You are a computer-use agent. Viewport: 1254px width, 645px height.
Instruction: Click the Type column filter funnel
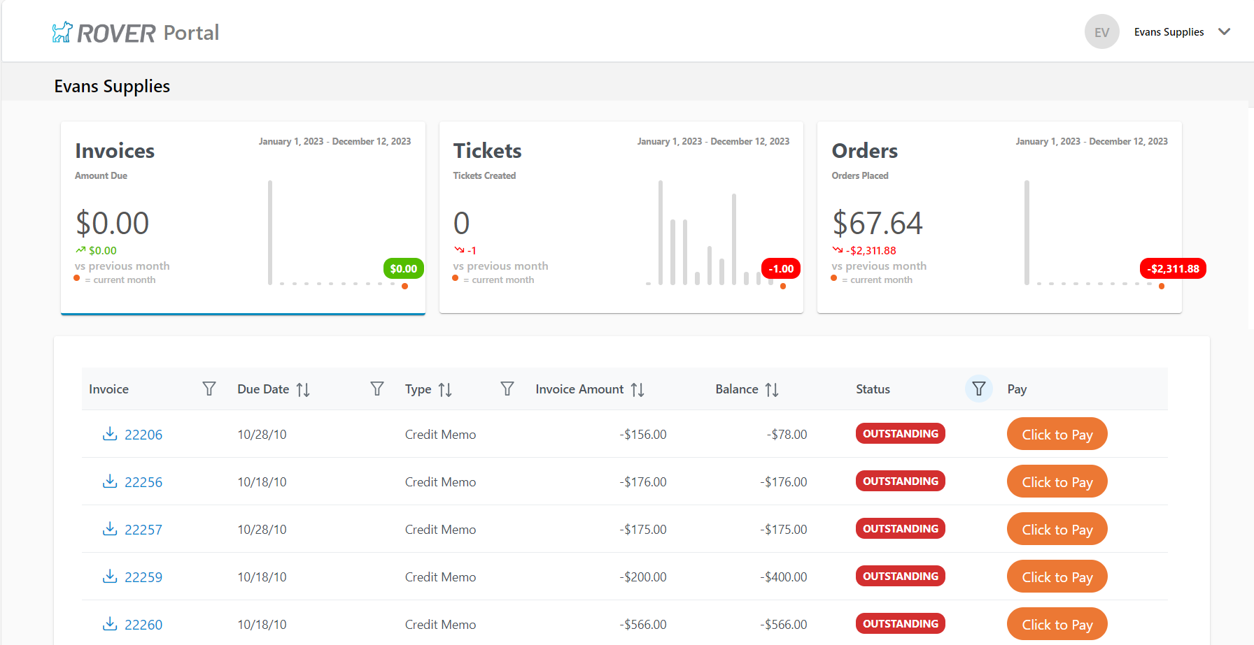507,389
